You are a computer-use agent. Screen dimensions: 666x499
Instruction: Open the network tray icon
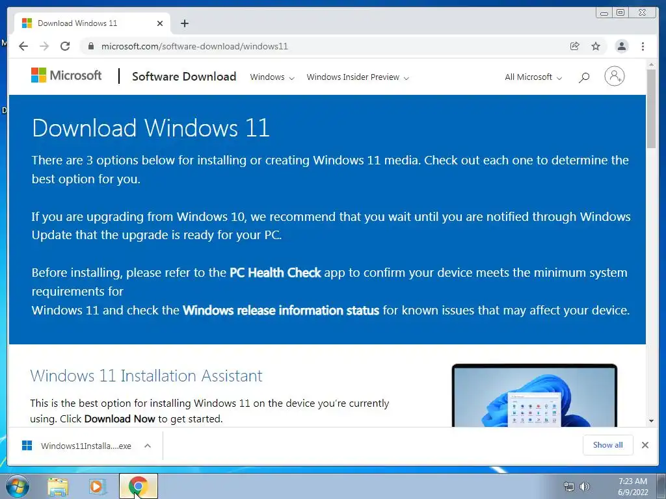click(x=568, y=487)
